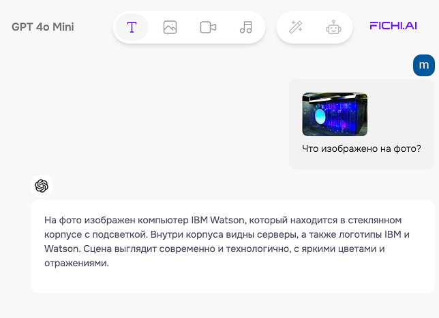This screenshot has width=439, height=318.
Task: Select the text generation mode icon
Action: [x=132, y=27]
